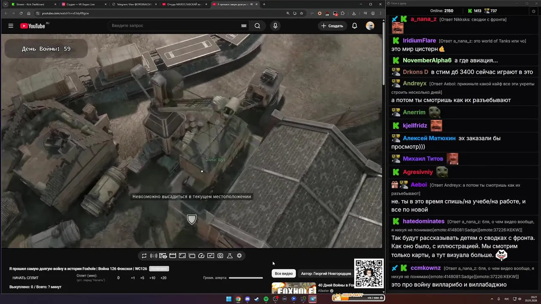Toggle cinema mode clapperboard icon
The width and height of the screenshot is (541, 304).
[172, 256]
